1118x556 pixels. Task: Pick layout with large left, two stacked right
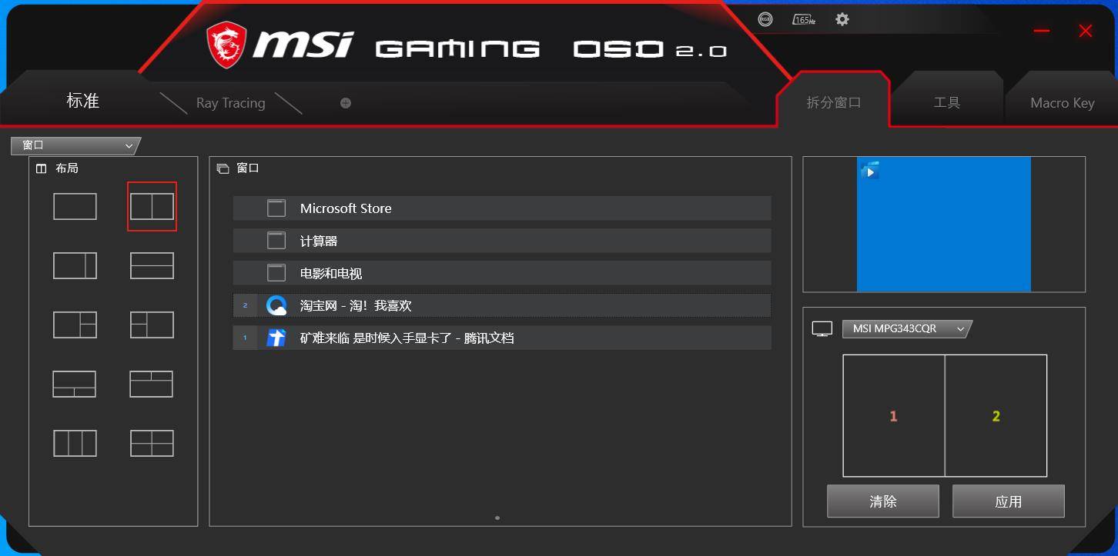click(75, 325)
